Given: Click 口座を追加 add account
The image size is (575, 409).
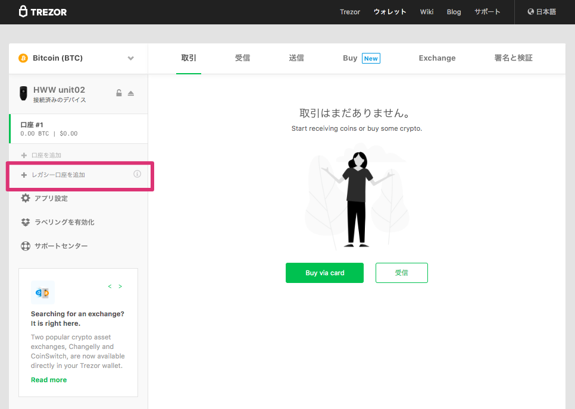Looking at the screenshot, I should click(x=46, y=155).
